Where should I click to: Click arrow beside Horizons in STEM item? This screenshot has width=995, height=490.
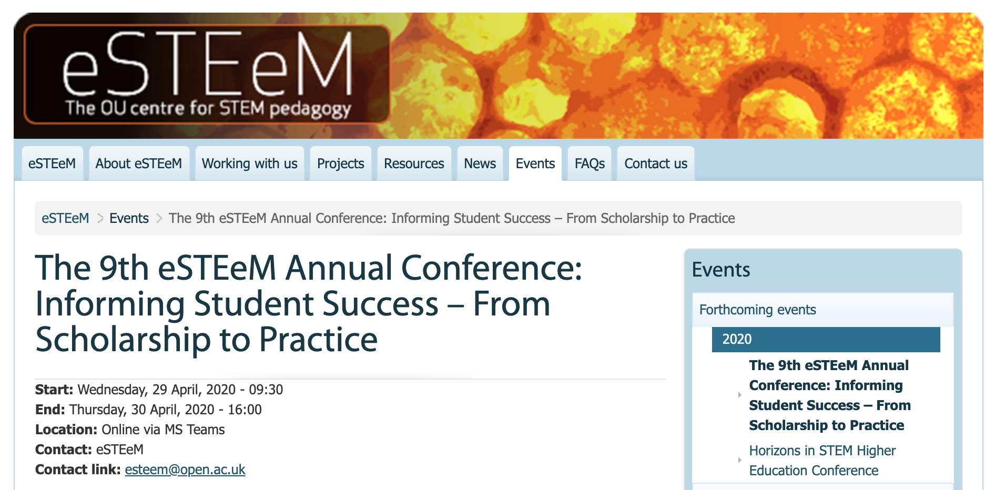(x=739, y=460)
